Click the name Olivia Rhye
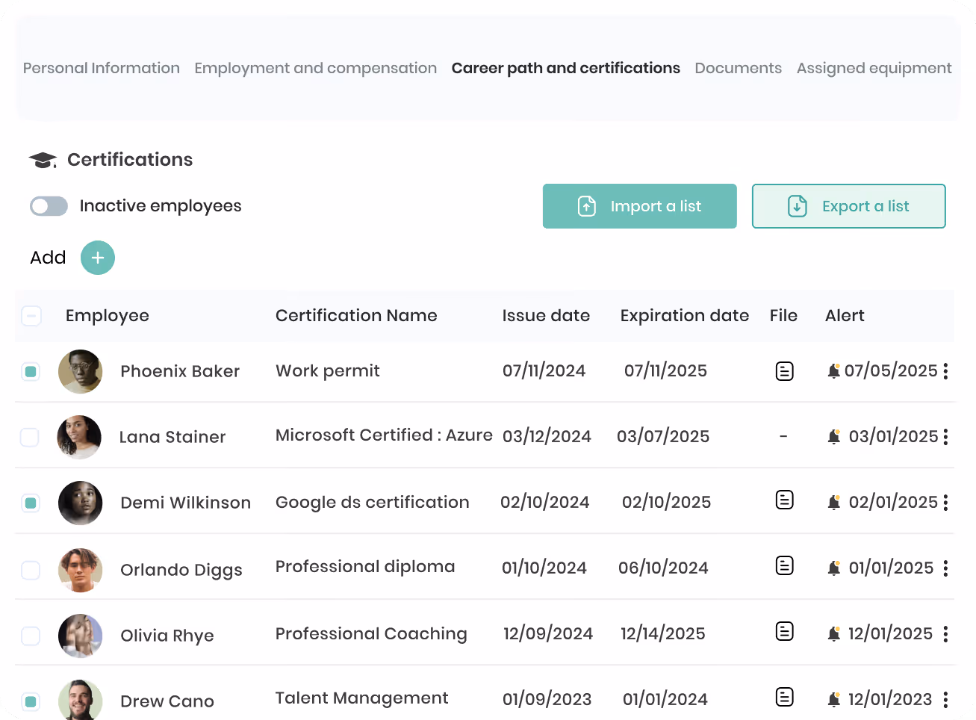This screenshot has height=720, width=976. point(167,636)
